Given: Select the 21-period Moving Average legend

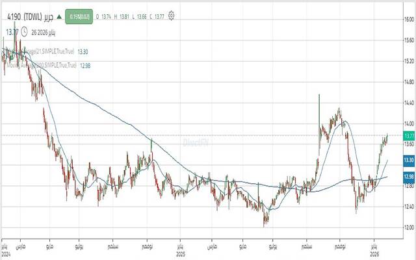Looking at the screenshot, I should coord(39,50).
